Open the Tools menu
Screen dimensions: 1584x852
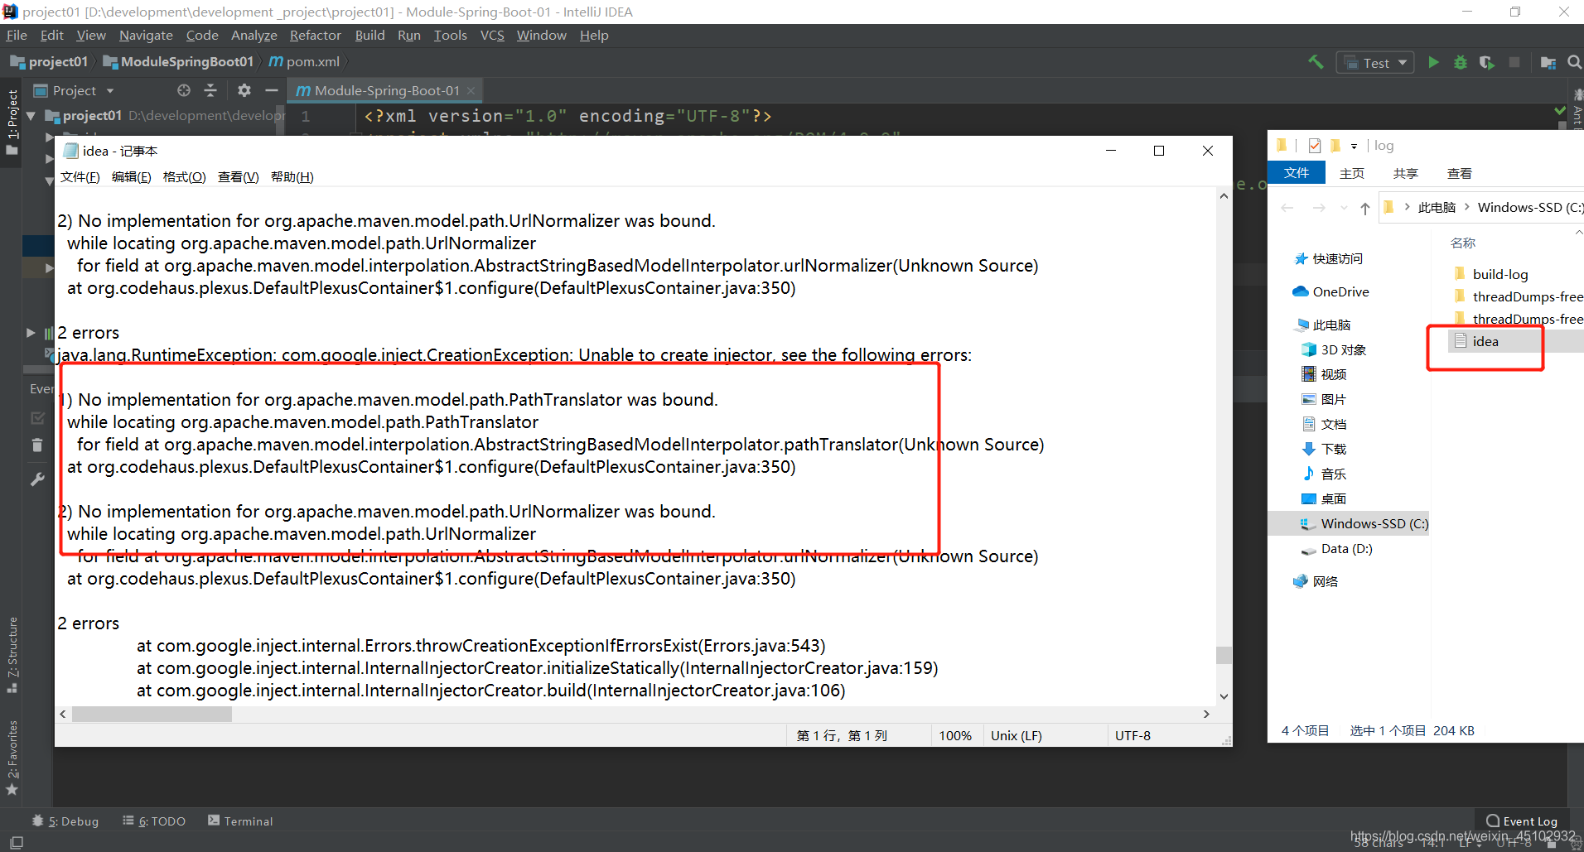coord(450,35)
